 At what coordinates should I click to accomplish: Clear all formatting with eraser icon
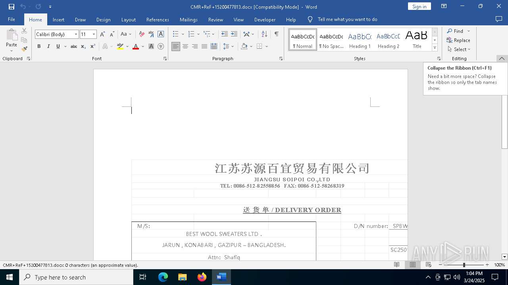coord(142,34)
